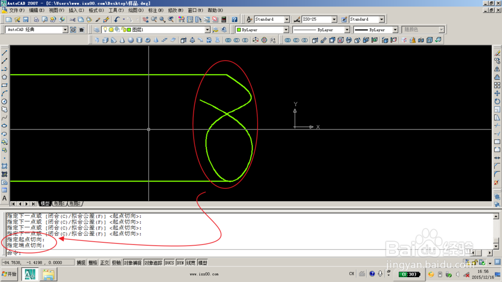The width and height of the screenshot is (502, 282).
Task: Select the Hatch tool
Action: click(x=5, y=166)
